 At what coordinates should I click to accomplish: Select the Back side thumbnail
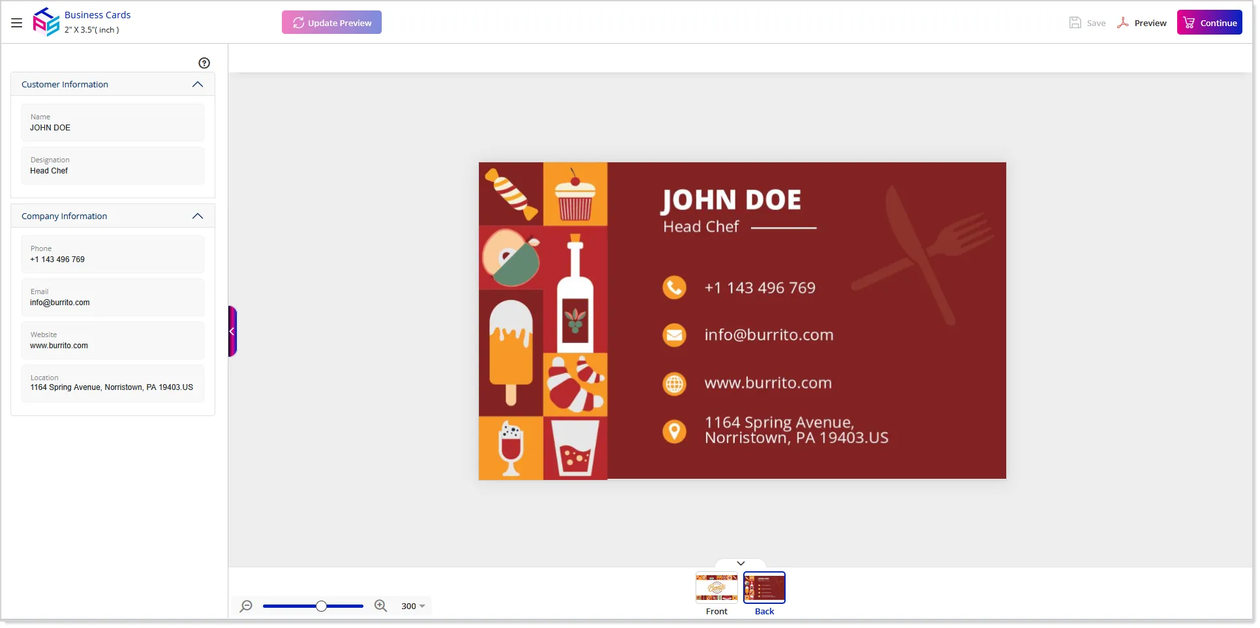click(x=764, y=588)
